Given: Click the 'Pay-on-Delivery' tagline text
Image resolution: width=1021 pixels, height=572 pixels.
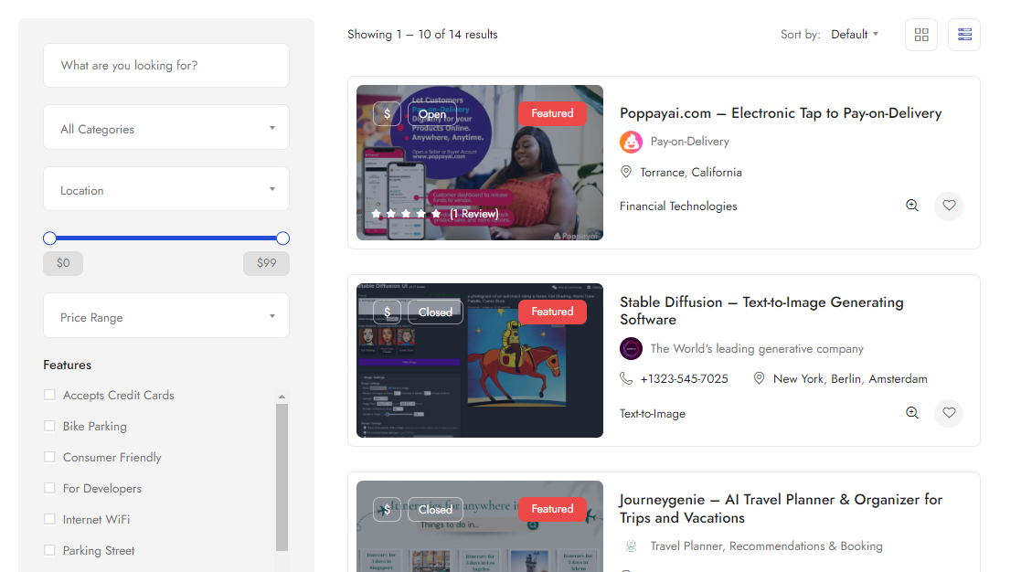Looking at the screenshot, I should 689,142.
